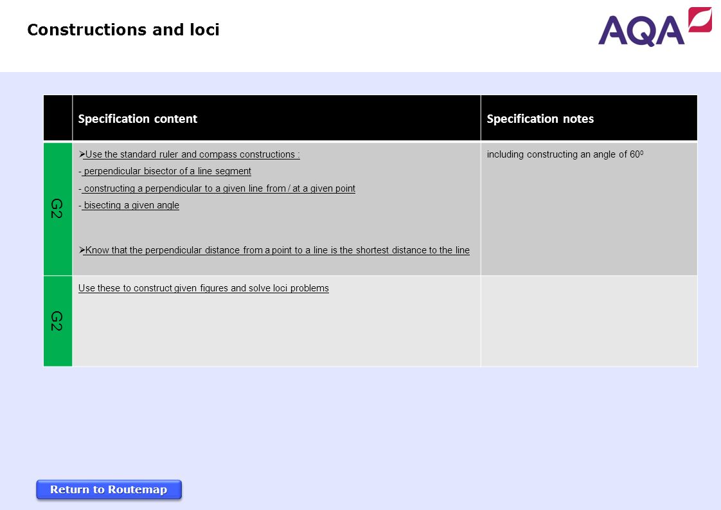This screenshot has width=721, height=510.
Task: Select the first green G2 cell
Action: click(58, 209)
